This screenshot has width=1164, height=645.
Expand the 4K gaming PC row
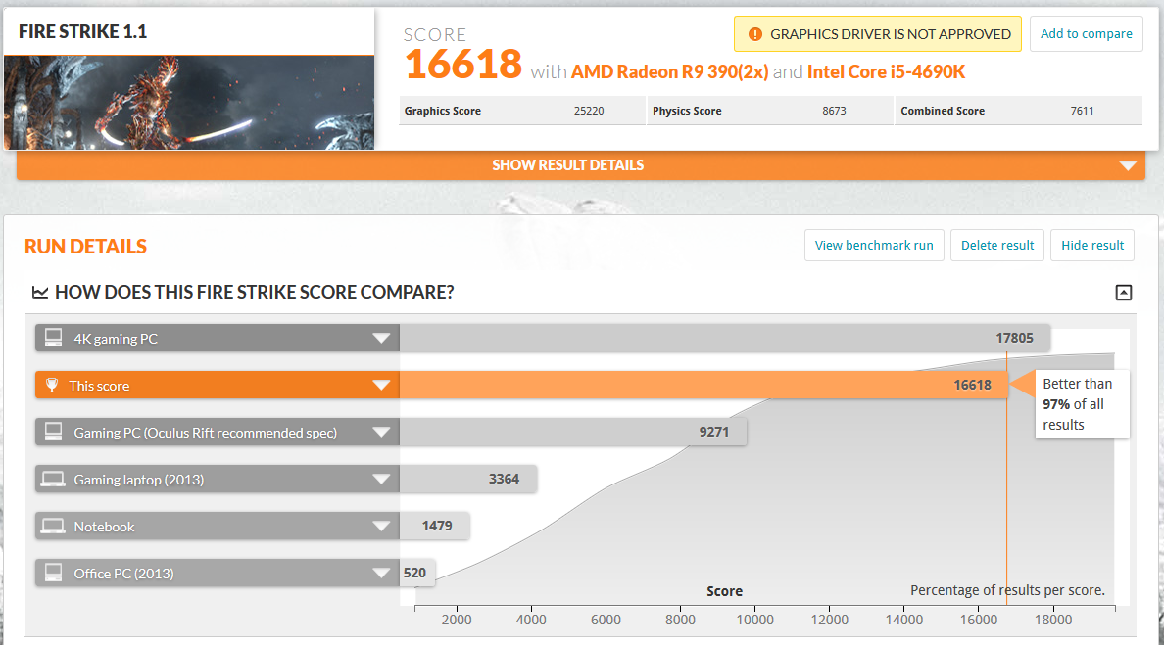(381, 339)
